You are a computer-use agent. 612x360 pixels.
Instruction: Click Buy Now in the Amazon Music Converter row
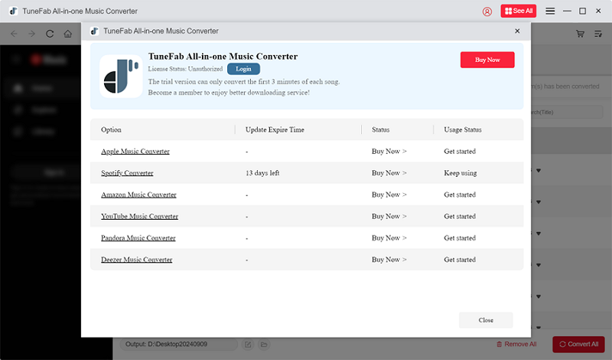(x=389, y=195)
